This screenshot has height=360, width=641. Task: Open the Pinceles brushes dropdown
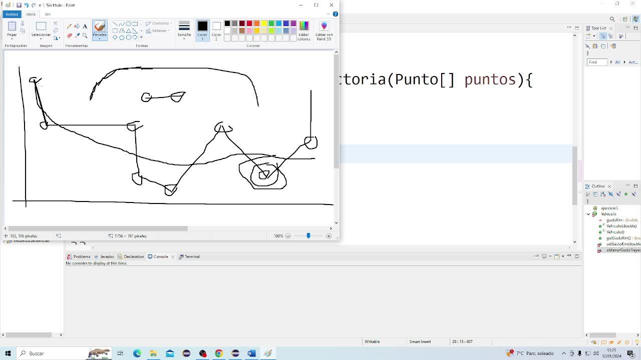coord(100,37)
